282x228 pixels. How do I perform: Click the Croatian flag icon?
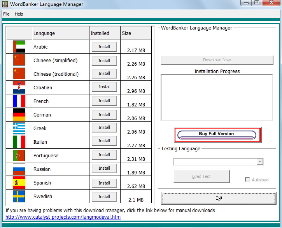point(19,87)
